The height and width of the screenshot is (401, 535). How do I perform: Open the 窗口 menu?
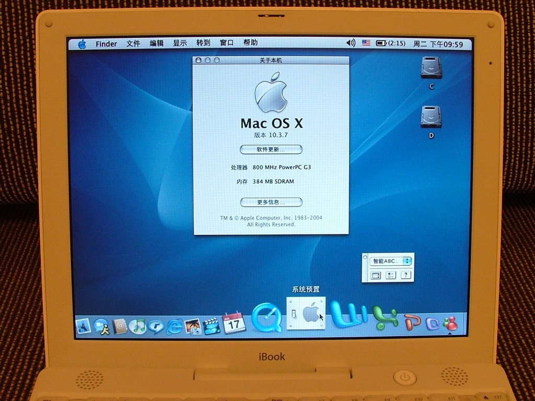pyautogui.click(x=227, y=43)
